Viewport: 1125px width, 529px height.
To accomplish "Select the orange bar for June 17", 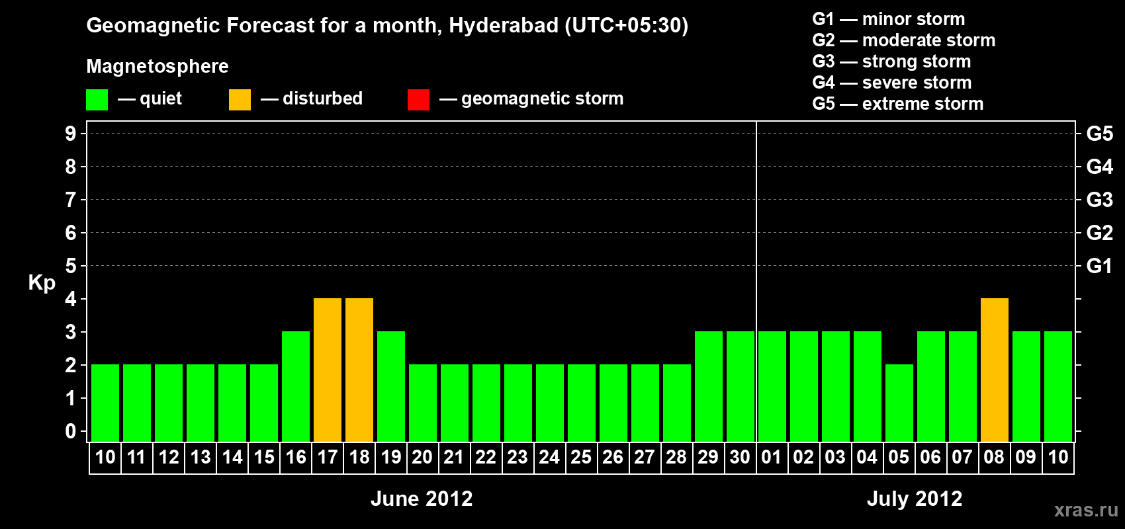I will pos(328,370).
